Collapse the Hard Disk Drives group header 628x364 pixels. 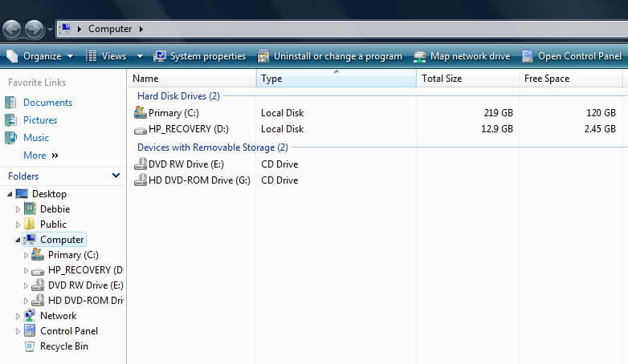tap(178, 96)
